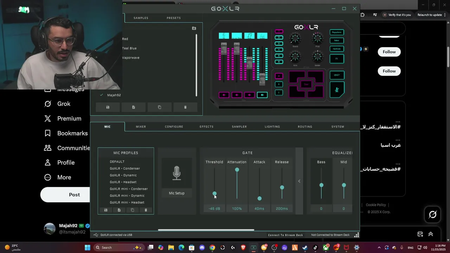Select sample bank A on the device
This screenshot has height=253, width=450.
point(279,76)
